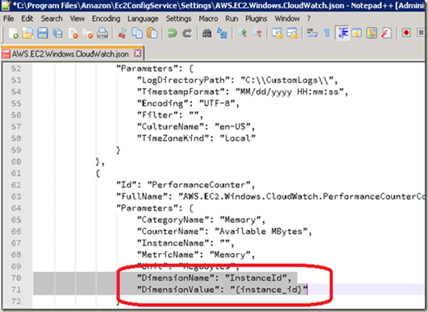Screen dimensions: 428x312
Task: Click the Copy toolbar icon
Action: [x=137, y=33]
